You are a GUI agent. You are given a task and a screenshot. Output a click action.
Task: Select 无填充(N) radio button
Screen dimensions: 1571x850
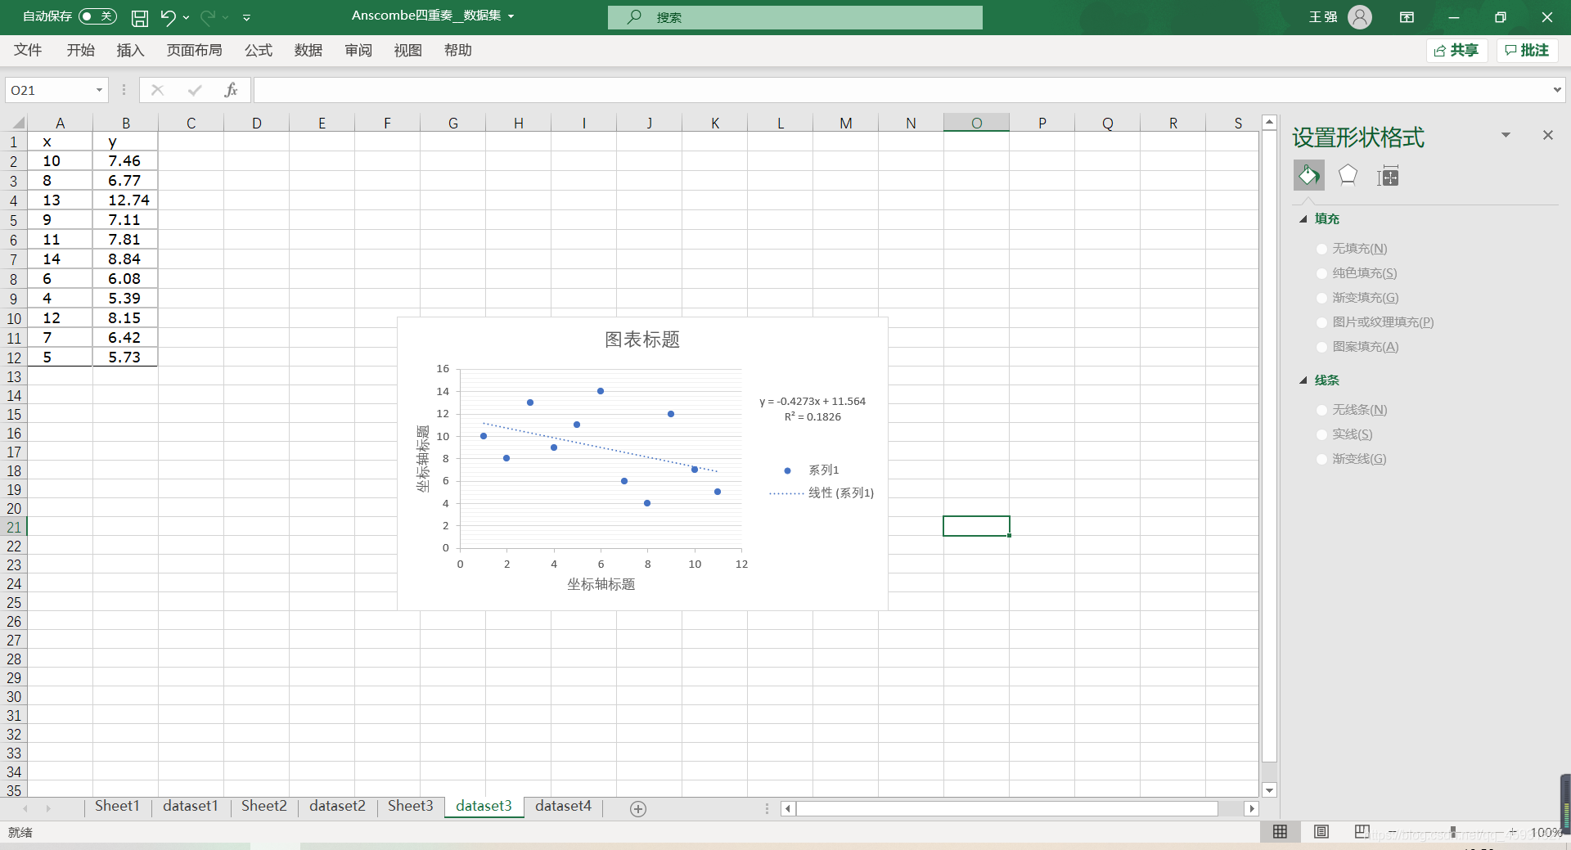pos(1321,249)
